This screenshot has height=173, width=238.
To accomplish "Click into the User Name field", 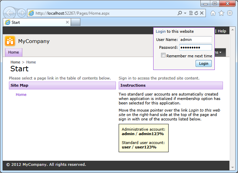I will point(195,40).
